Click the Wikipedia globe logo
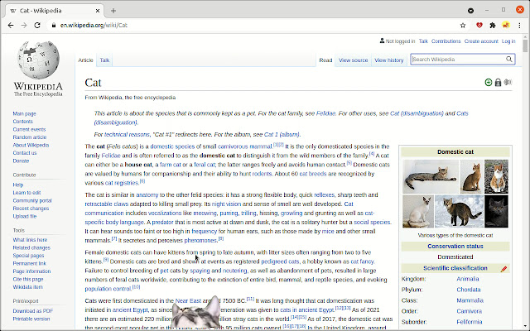Screen dimensions: 530x331 click(x=38, y=60)
